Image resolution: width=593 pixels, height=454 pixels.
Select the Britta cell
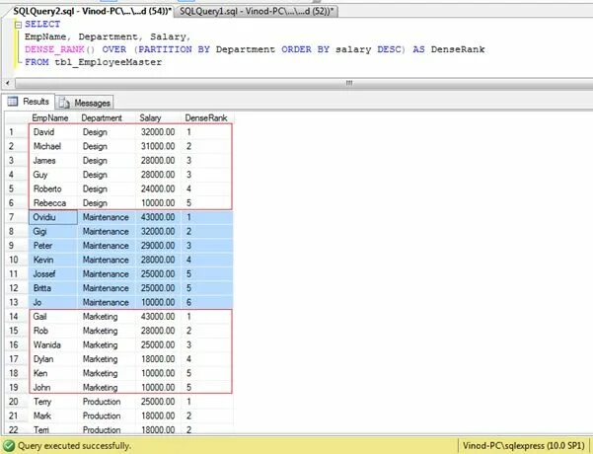coord(53,288)
